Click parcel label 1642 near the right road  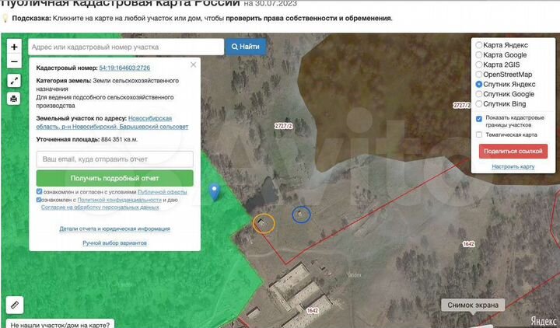coord(468,244)
